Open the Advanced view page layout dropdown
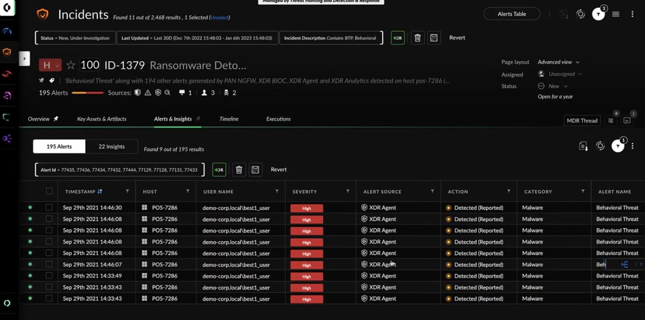Image resolution: width=645 pixels, height=320 pixels. [559, 62]
